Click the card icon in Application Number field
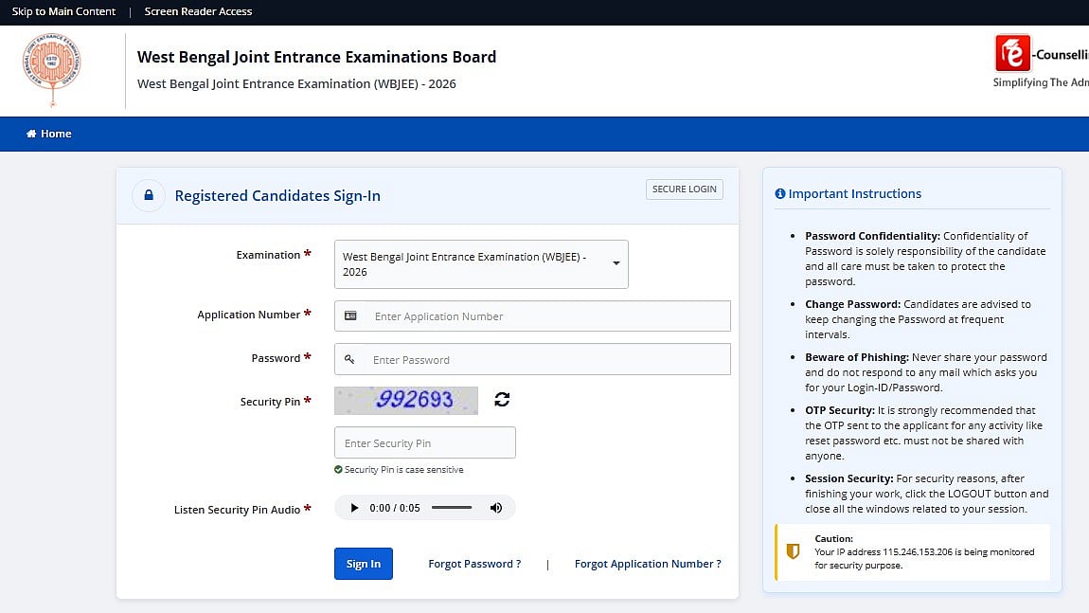Viewport: 1089px width, 613px height. pyautogui.click(x=350, y=316)
